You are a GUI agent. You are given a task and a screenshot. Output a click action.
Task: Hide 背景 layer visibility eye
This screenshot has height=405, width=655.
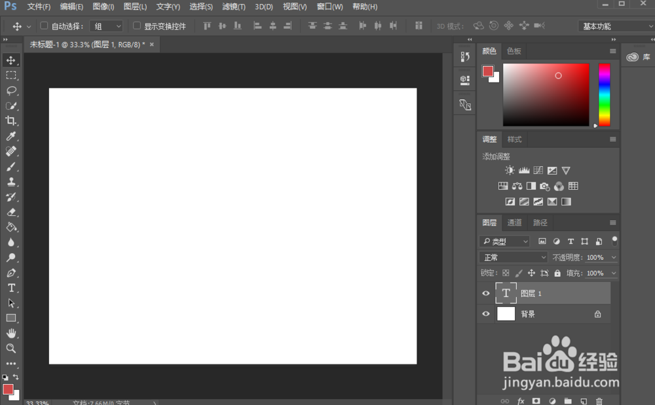click(x=486, y=313)
